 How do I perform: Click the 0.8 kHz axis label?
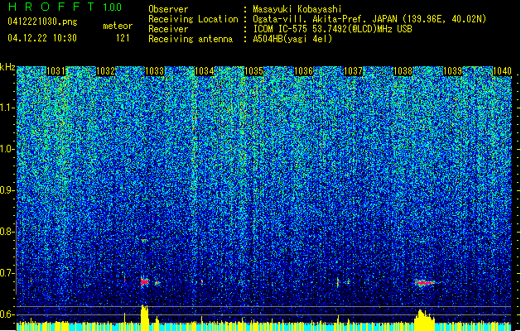pyautogui.click(x=7, y=232)
